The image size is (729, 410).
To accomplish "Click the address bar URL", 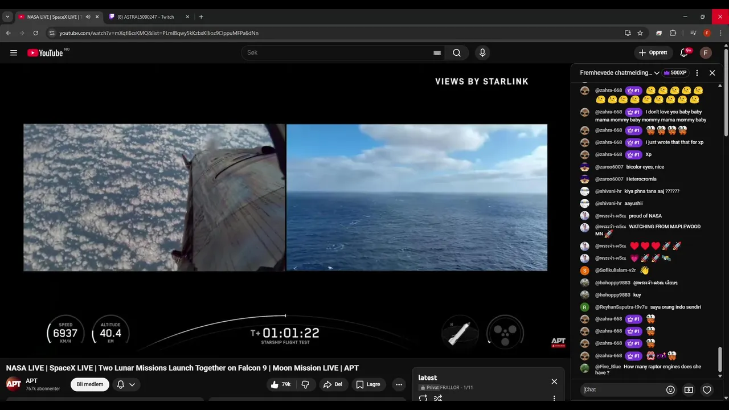I will pyautogui.click(x=159, y=33).
